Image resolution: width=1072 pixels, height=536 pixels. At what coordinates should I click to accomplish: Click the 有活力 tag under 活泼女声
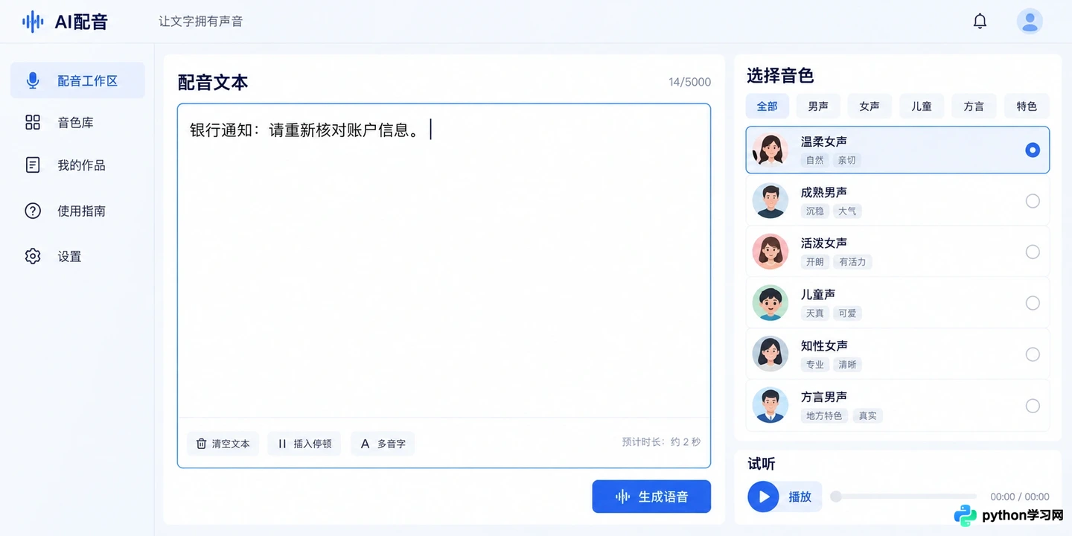pos(852,262)
